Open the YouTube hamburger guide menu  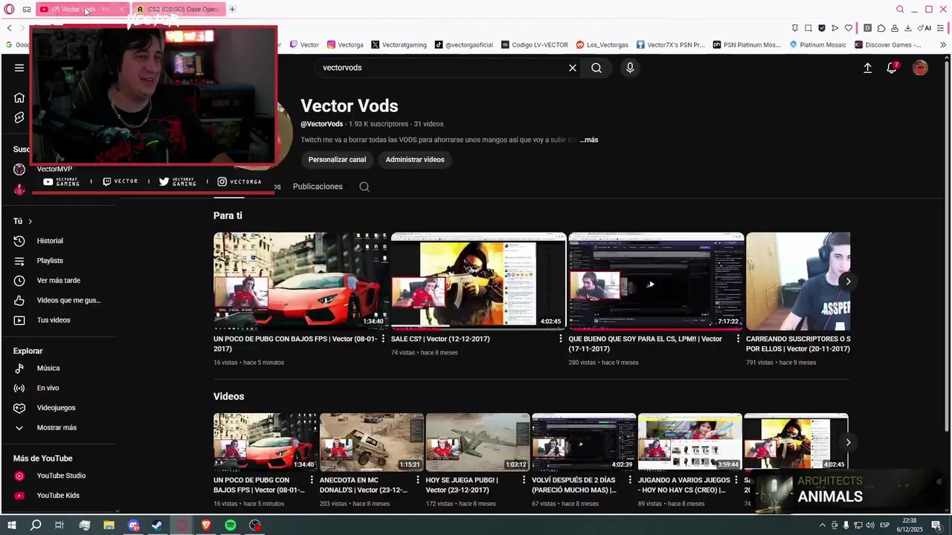pos(19,68)
